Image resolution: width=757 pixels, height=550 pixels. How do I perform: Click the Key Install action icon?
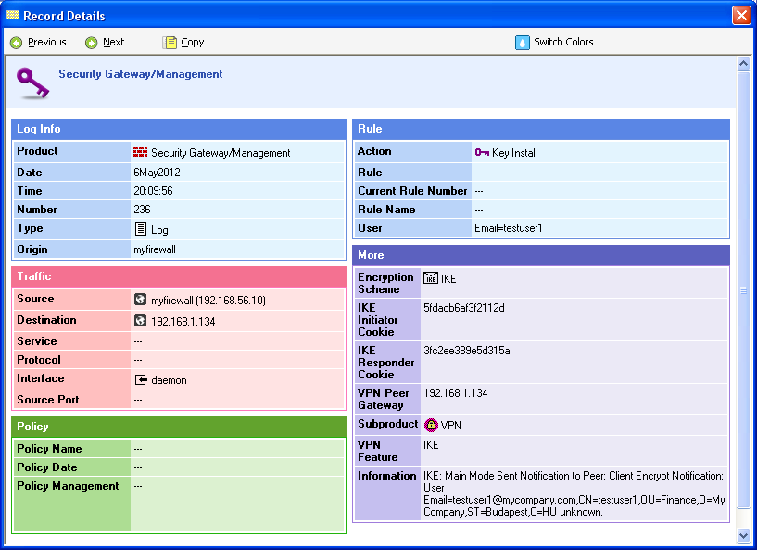tap(482, 152)
